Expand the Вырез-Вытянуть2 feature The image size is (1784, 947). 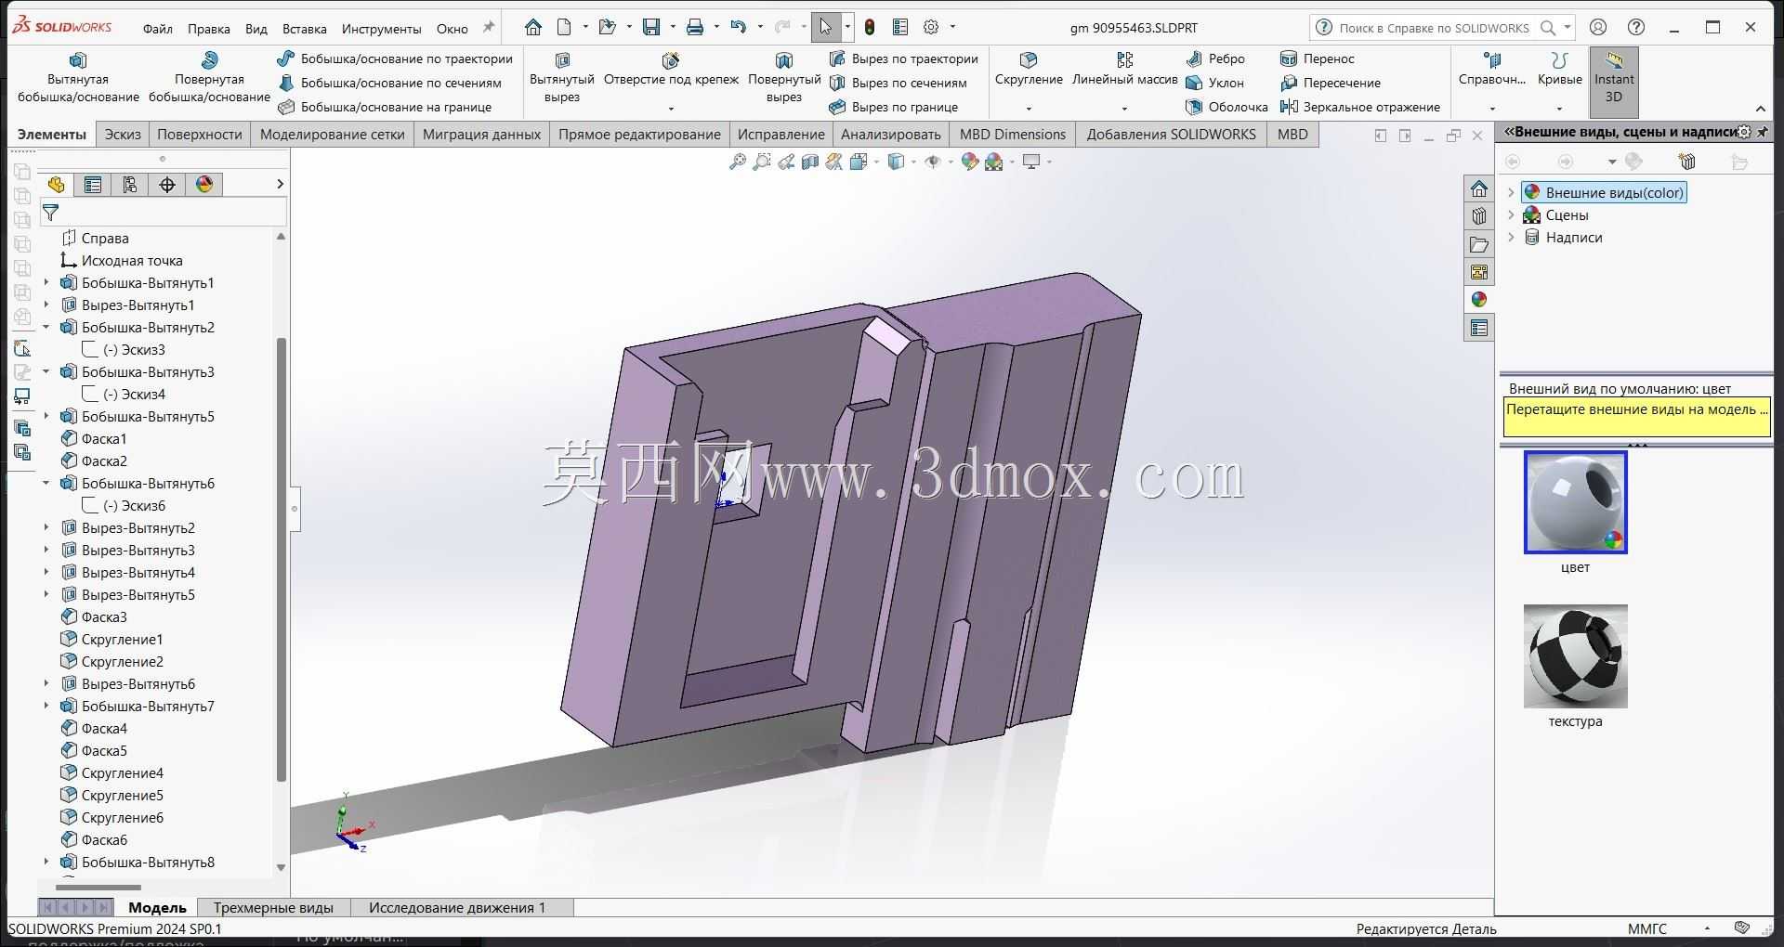pos(46,527)
